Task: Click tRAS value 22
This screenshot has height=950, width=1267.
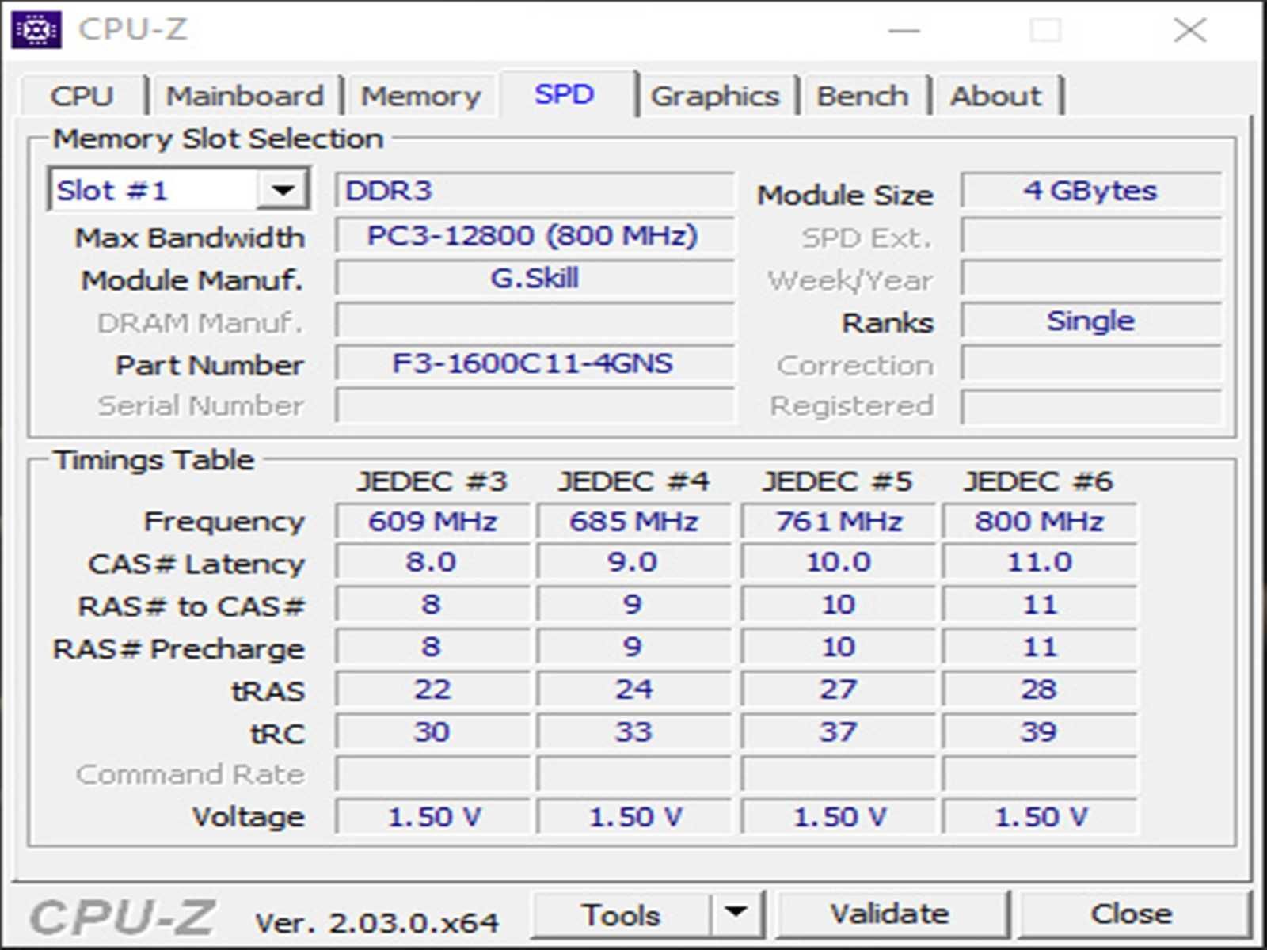Action: pyautogui.click(x=432, y=689)
